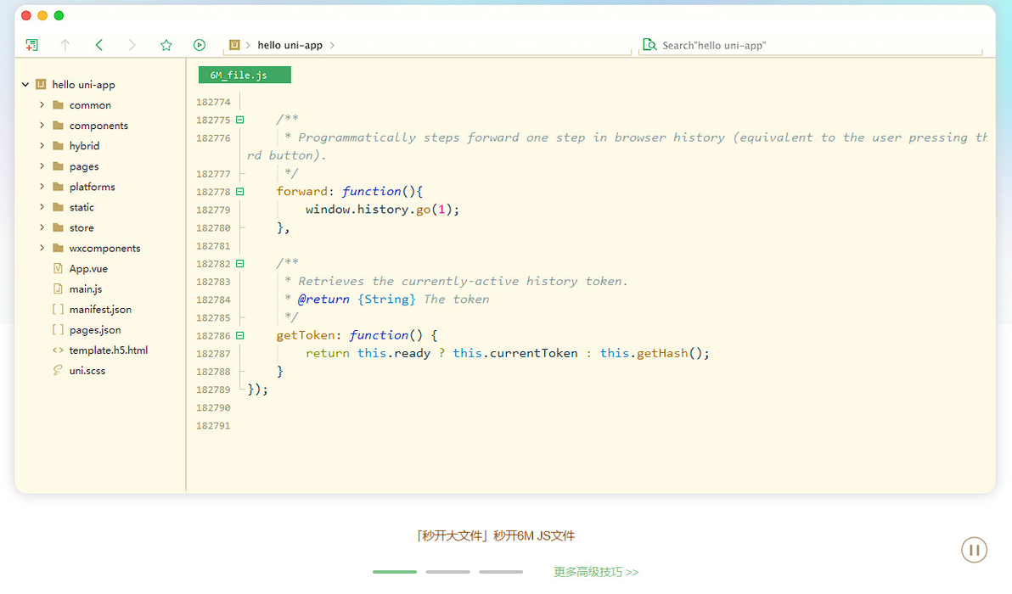Click the green macOS zoom button
Screen dimensions: 1012x594
[59, 15]
